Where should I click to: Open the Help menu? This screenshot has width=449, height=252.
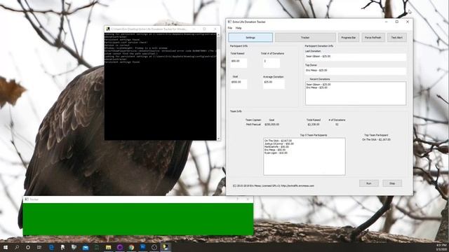point(239,28)
